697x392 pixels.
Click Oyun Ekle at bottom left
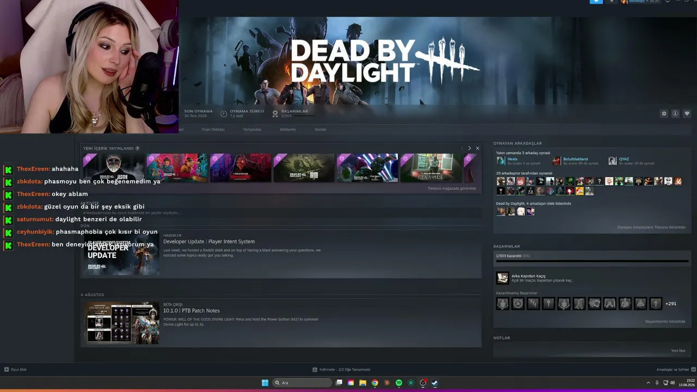[15, 370]
